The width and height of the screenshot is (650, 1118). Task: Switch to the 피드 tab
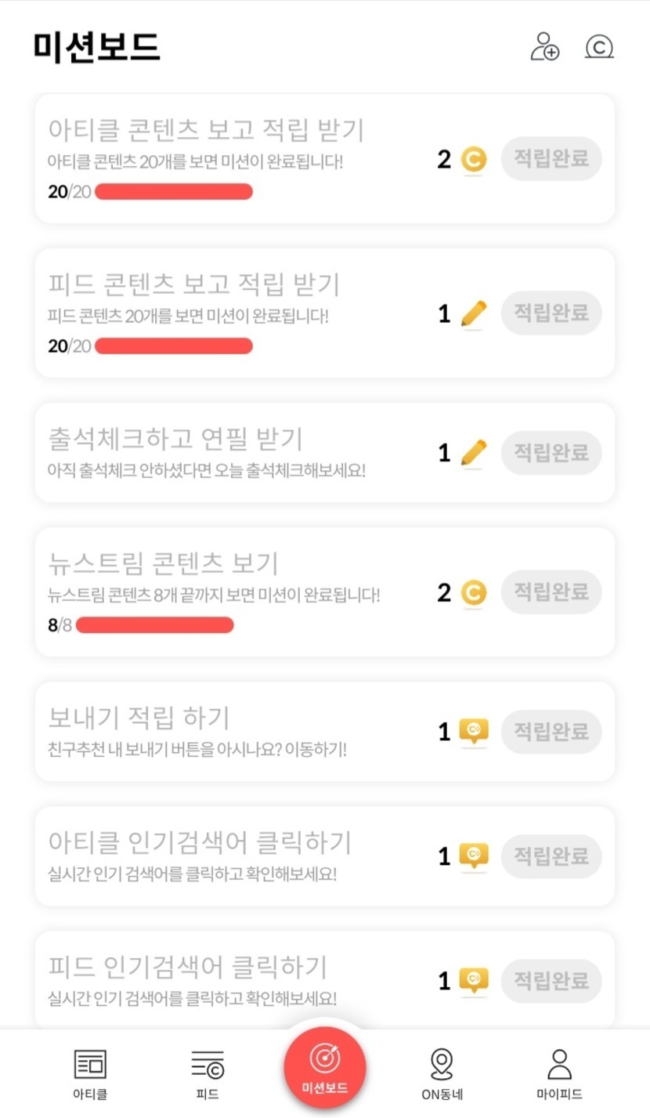(208, 1073)
